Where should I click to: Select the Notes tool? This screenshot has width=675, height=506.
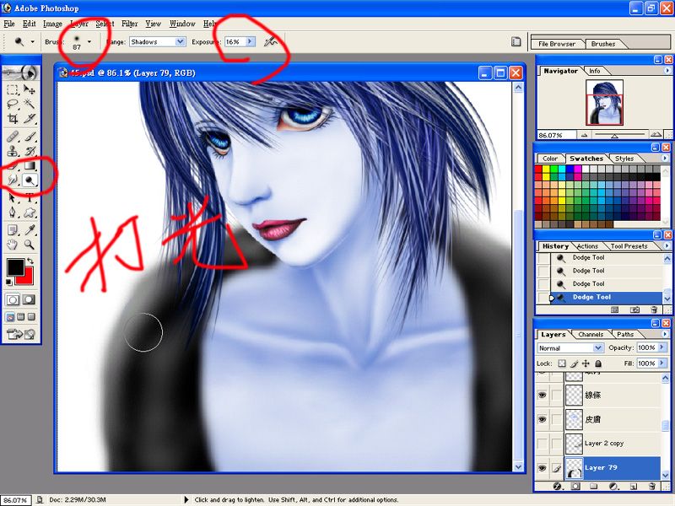click(x=13, y=230)
